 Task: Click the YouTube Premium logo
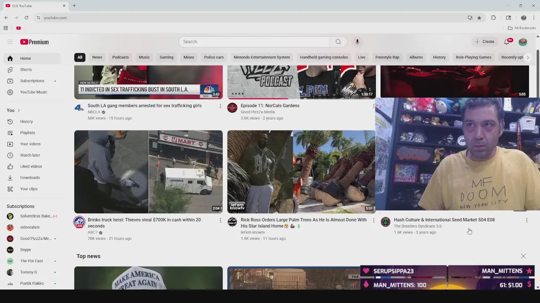[34, 42]
